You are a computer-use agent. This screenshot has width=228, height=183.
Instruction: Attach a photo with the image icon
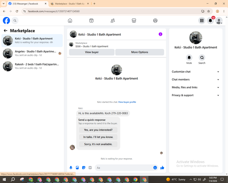click(x=78, y=168)
